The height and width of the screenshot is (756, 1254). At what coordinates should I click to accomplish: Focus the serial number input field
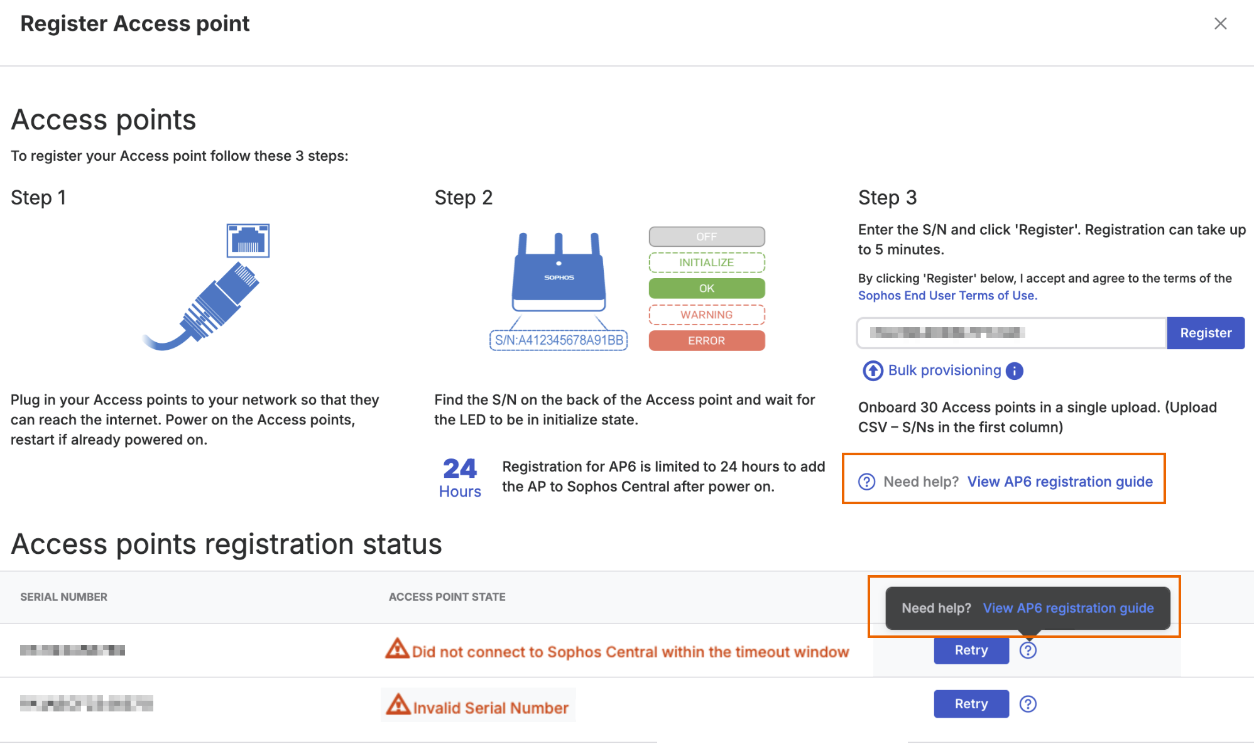tap(1011, 333)
